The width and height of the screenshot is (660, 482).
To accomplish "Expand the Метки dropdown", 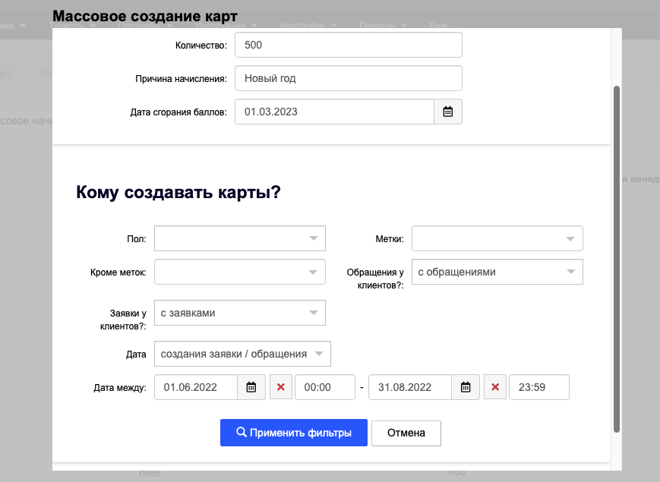I will (x=497, y=238).
